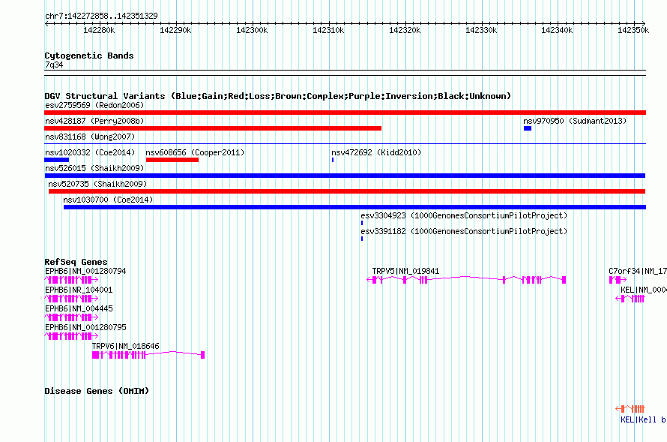The width and height of the screenshot is (667, 442).
Task: Click the 142340k ruler label
Action: (x=557, y=30)
